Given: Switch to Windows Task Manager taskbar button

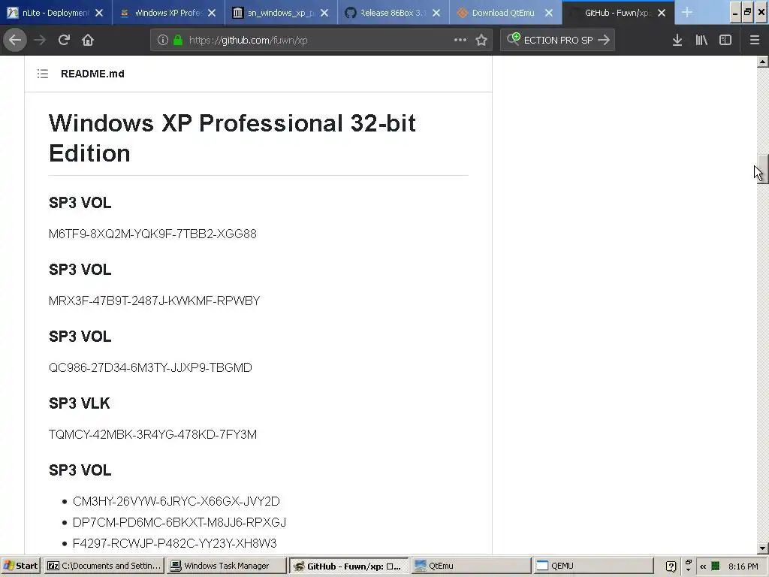Looking at the screenshot, I should pyautogui.click(x=226, y=566).
